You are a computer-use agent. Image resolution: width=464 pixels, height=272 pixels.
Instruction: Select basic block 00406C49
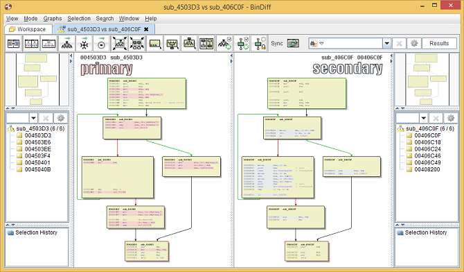pos(427,162)
